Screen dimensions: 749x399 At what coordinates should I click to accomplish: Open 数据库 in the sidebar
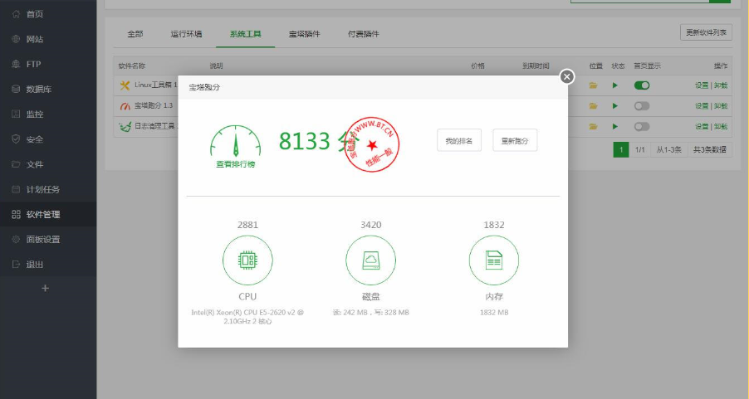39,90
